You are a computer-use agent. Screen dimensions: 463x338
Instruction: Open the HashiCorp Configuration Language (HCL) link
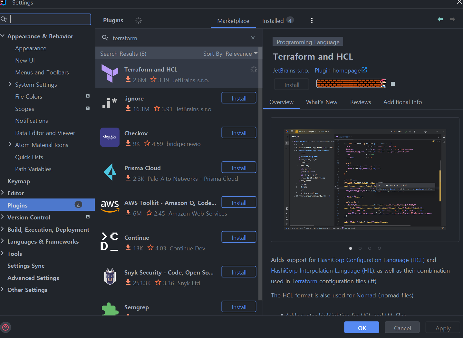(x=371, y=260)
